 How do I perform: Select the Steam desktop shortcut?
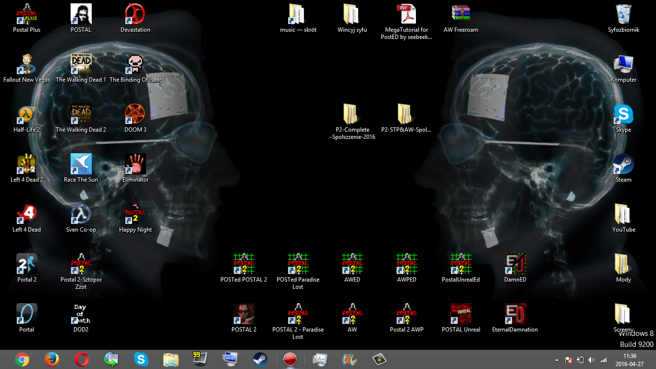pyautogui.click(x=624, y=168)
